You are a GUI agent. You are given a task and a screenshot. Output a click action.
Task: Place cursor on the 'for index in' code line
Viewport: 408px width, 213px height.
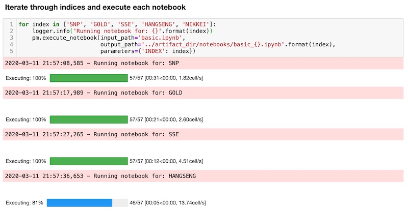(x=117, y=24)
